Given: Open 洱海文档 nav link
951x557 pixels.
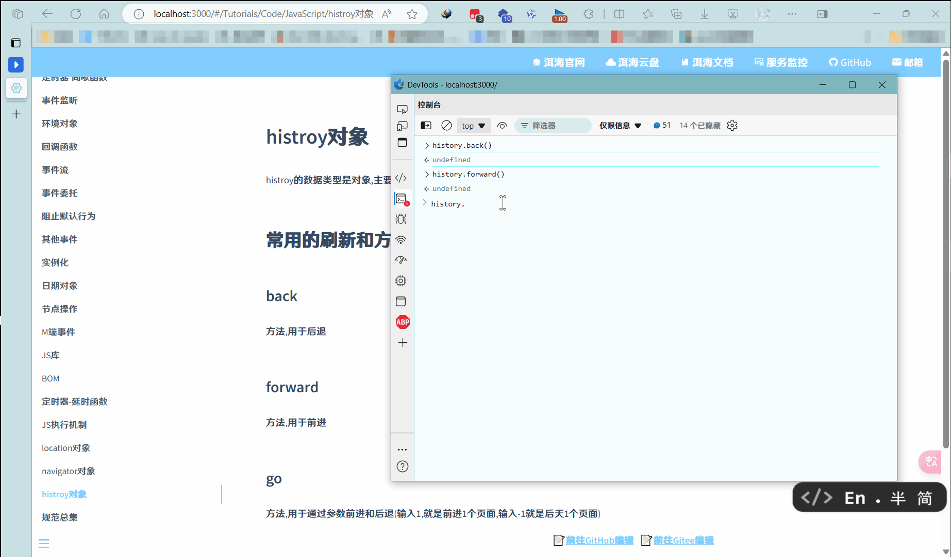Looking at the screenshot, I should click(707, 62).
